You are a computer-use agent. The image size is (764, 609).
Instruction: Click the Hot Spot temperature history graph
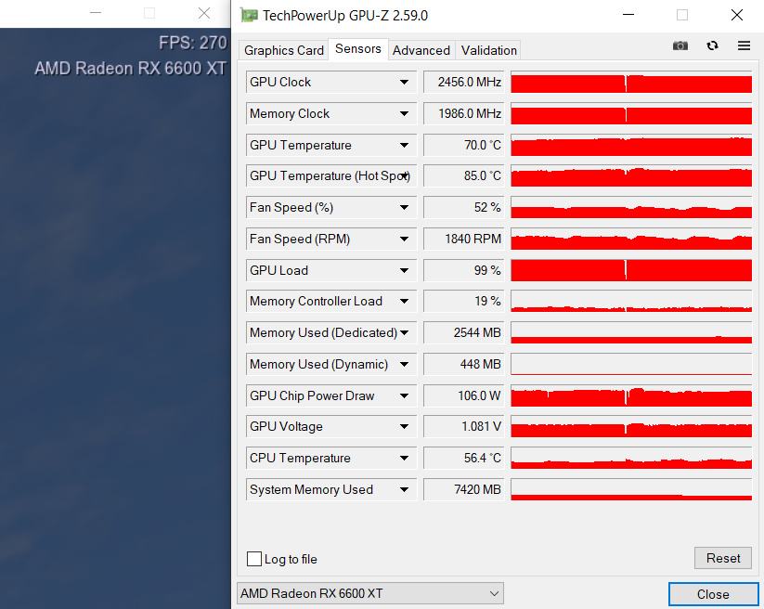631,175
